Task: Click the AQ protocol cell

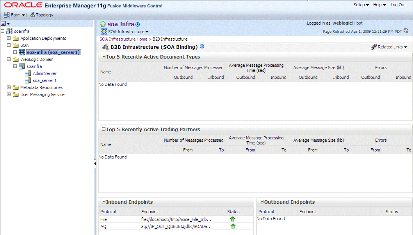Action: click(119, 226)
